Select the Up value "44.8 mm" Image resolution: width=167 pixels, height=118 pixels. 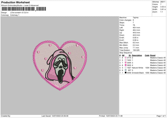tap(136, 33)
